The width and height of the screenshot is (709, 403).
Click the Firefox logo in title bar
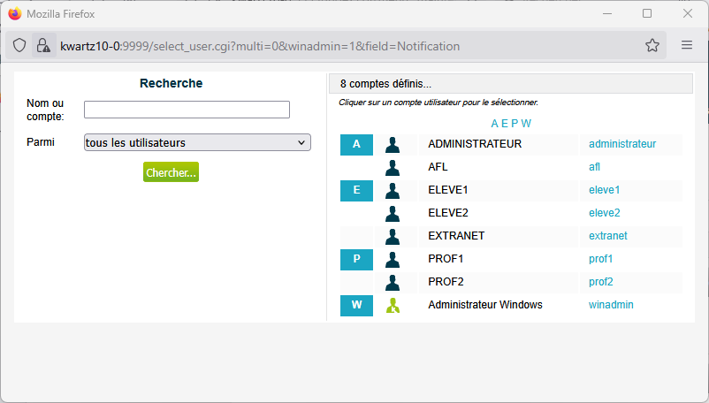pyautogui.click(x=15, y=14)
